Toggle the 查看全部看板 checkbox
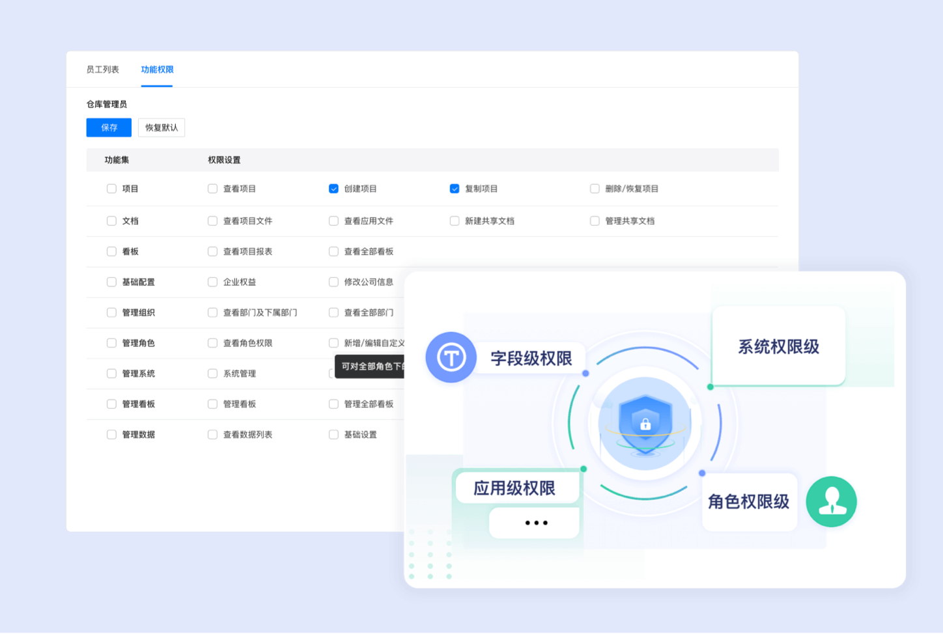The height and width of the screenshot is (634, 943). [333, 252]
